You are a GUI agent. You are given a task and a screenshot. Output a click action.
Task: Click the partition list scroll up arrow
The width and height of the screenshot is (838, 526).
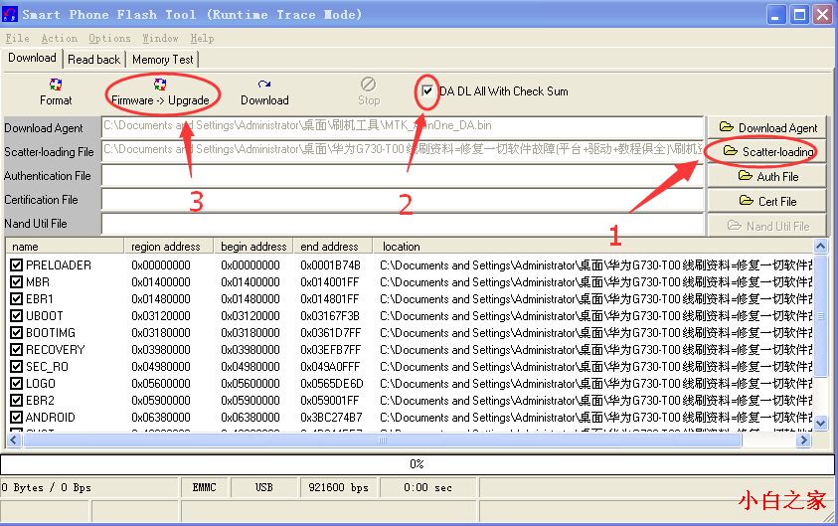[820, 246]
